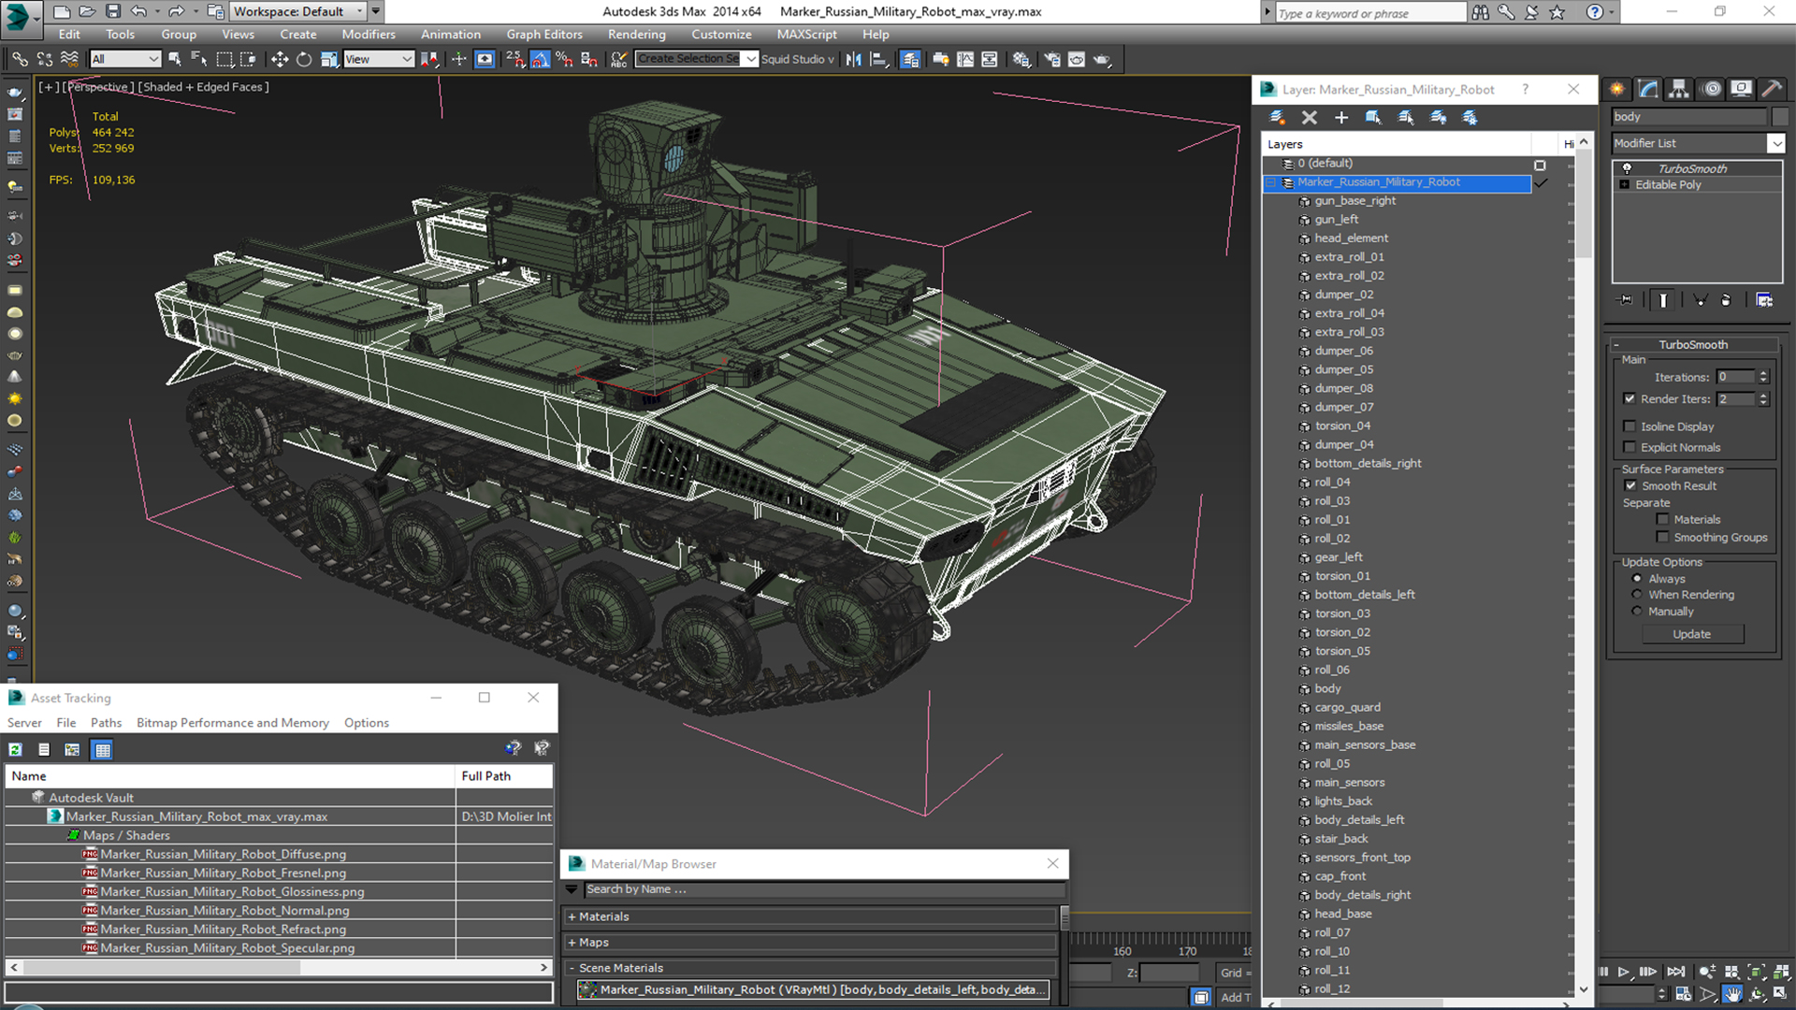The image size is (1796, 1010).
Task: Select the Rotate transform tool
Action: [x=304, y=59]
